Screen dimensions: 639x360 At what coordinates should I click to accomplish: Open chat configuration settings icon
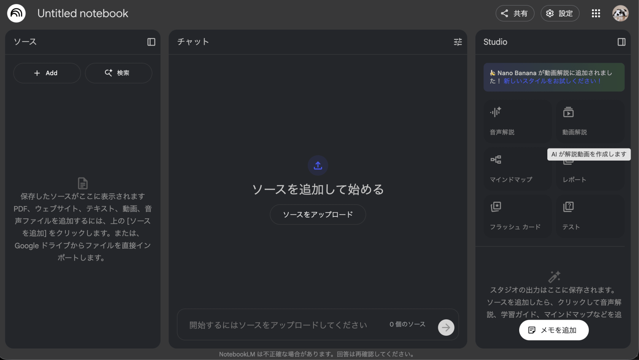tap(458, 42)
